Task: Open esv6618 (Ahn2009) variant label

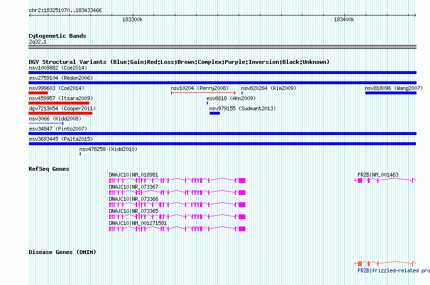Action: pyautogui.click(x=231, y=98)
